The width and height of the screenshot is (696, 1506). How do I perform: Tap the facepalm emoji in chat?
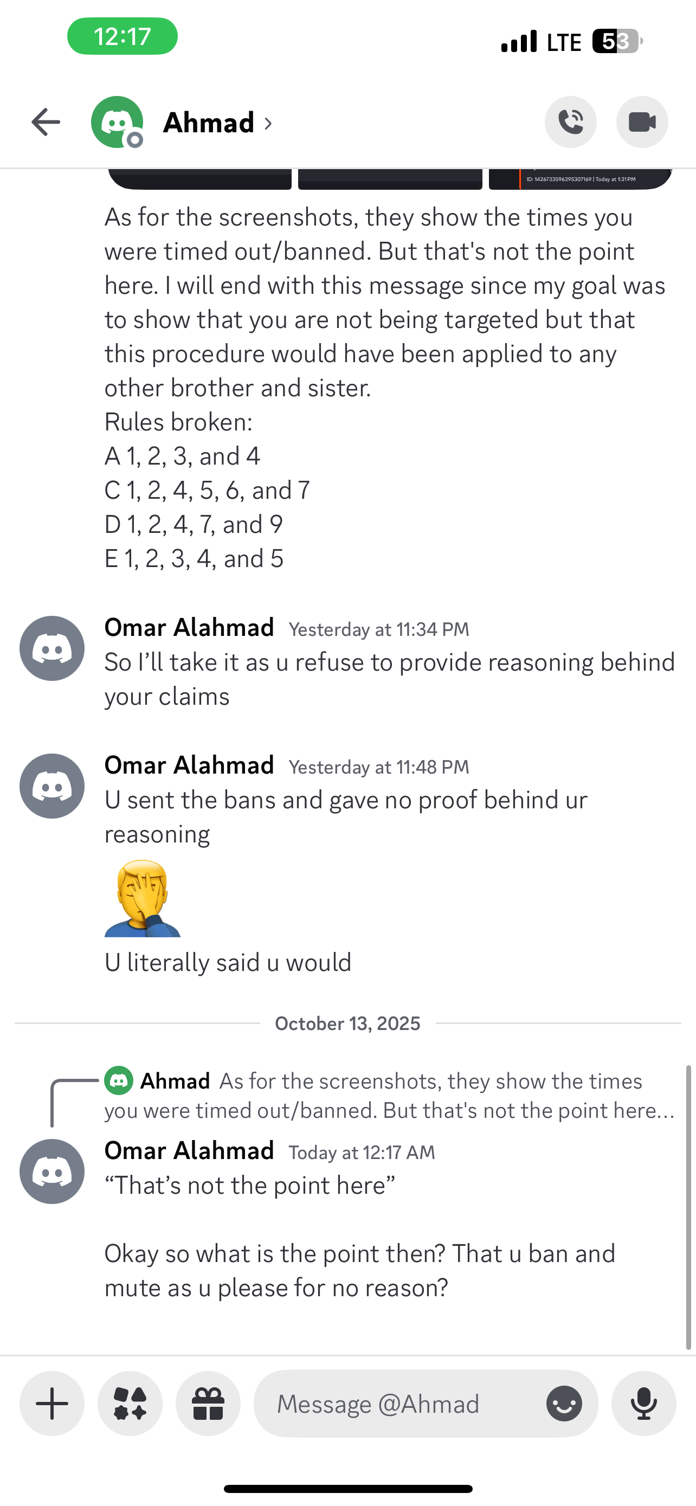point(143,899)
